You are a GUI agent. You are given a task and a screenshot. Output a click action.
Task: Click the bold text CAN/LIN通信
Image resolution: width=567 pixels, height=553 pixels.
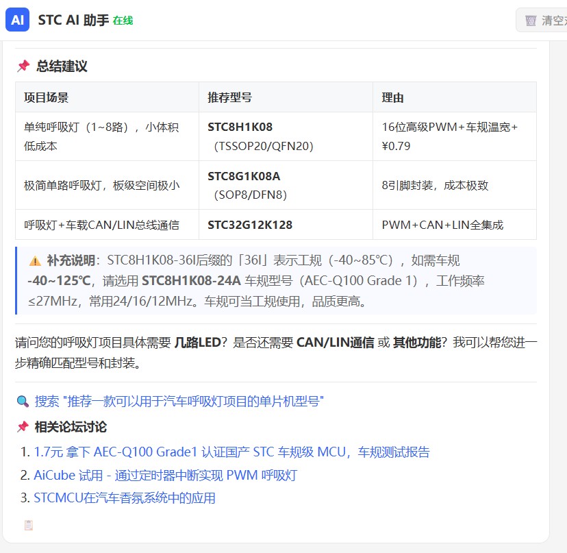point(336,343)
